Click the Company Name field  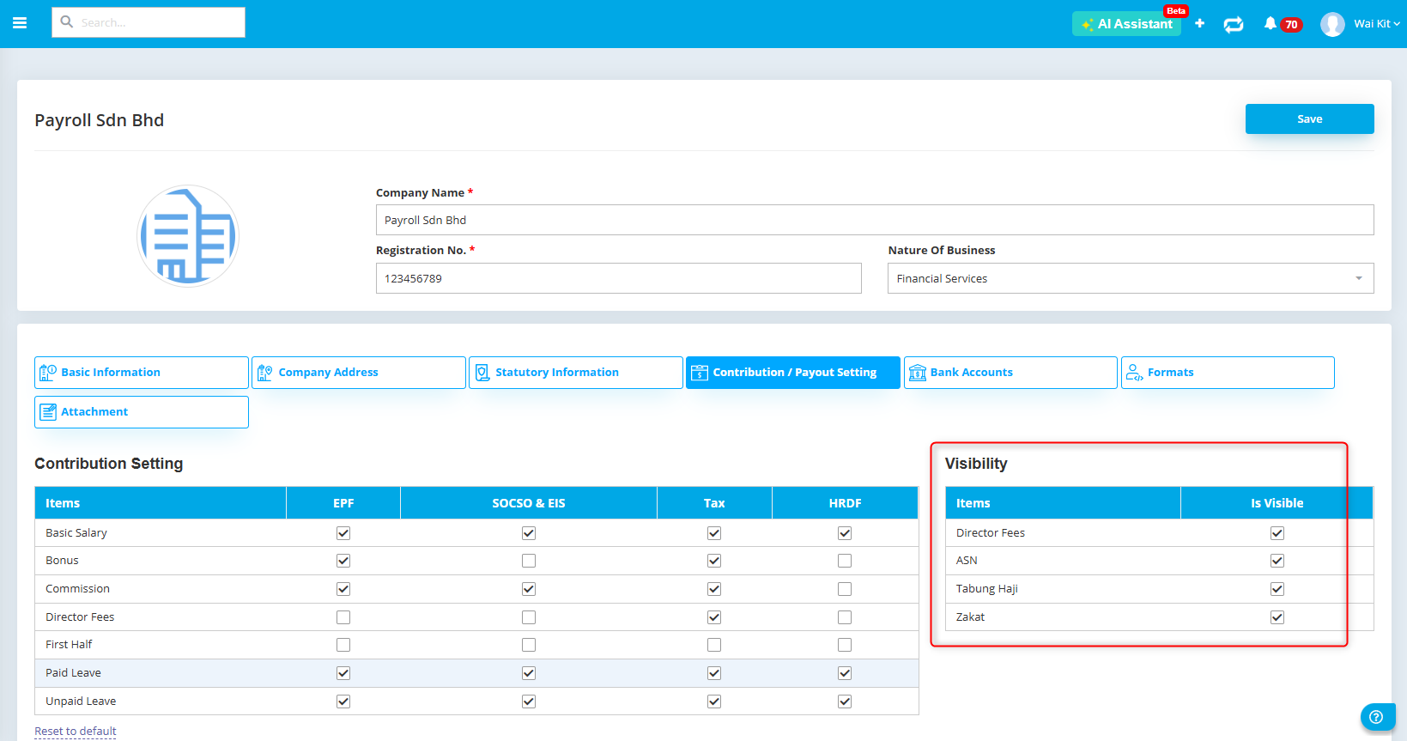[875, 220]
